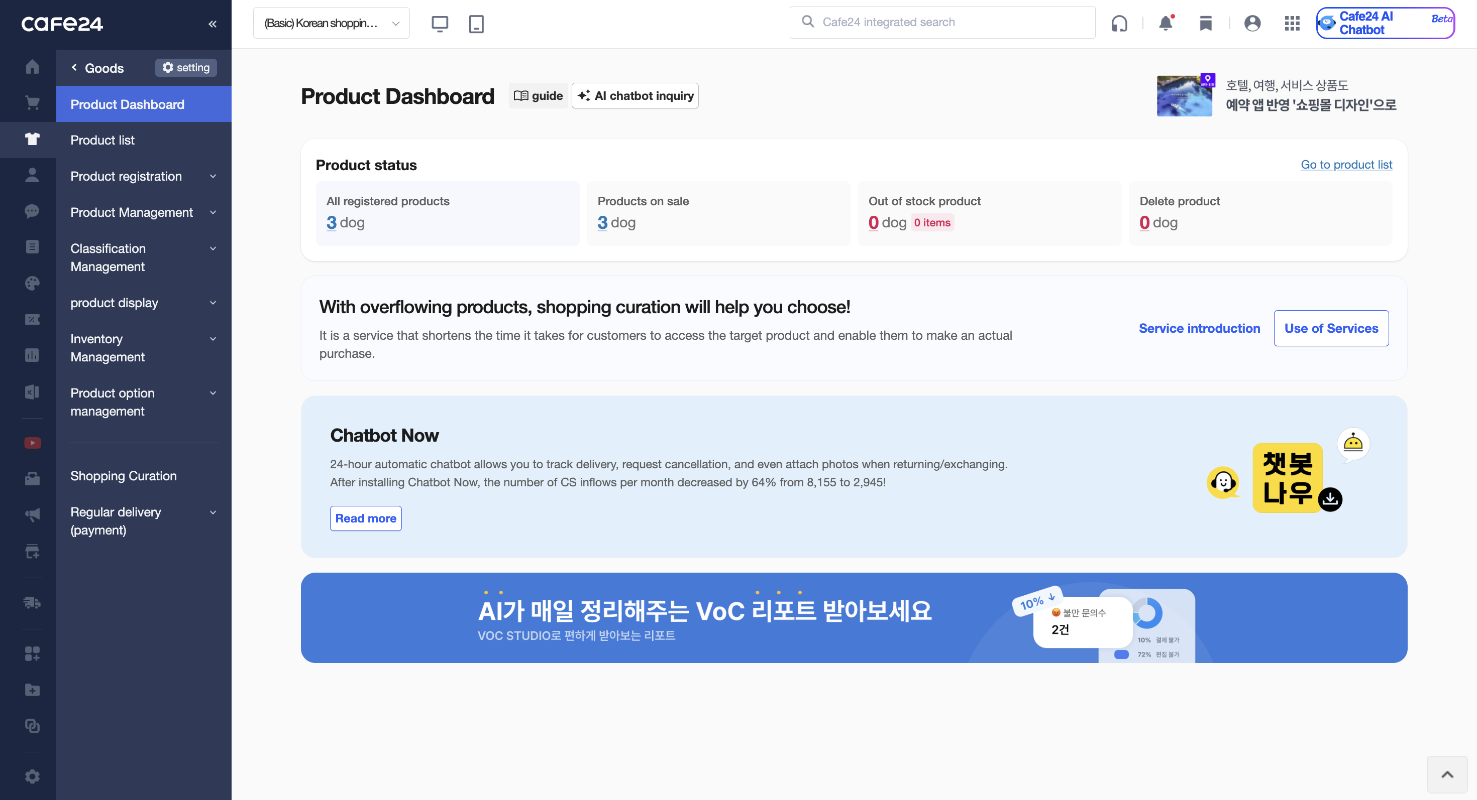Open the headset customer support icon
This screenshot has height=800, width=1477.
[1119, 23]
